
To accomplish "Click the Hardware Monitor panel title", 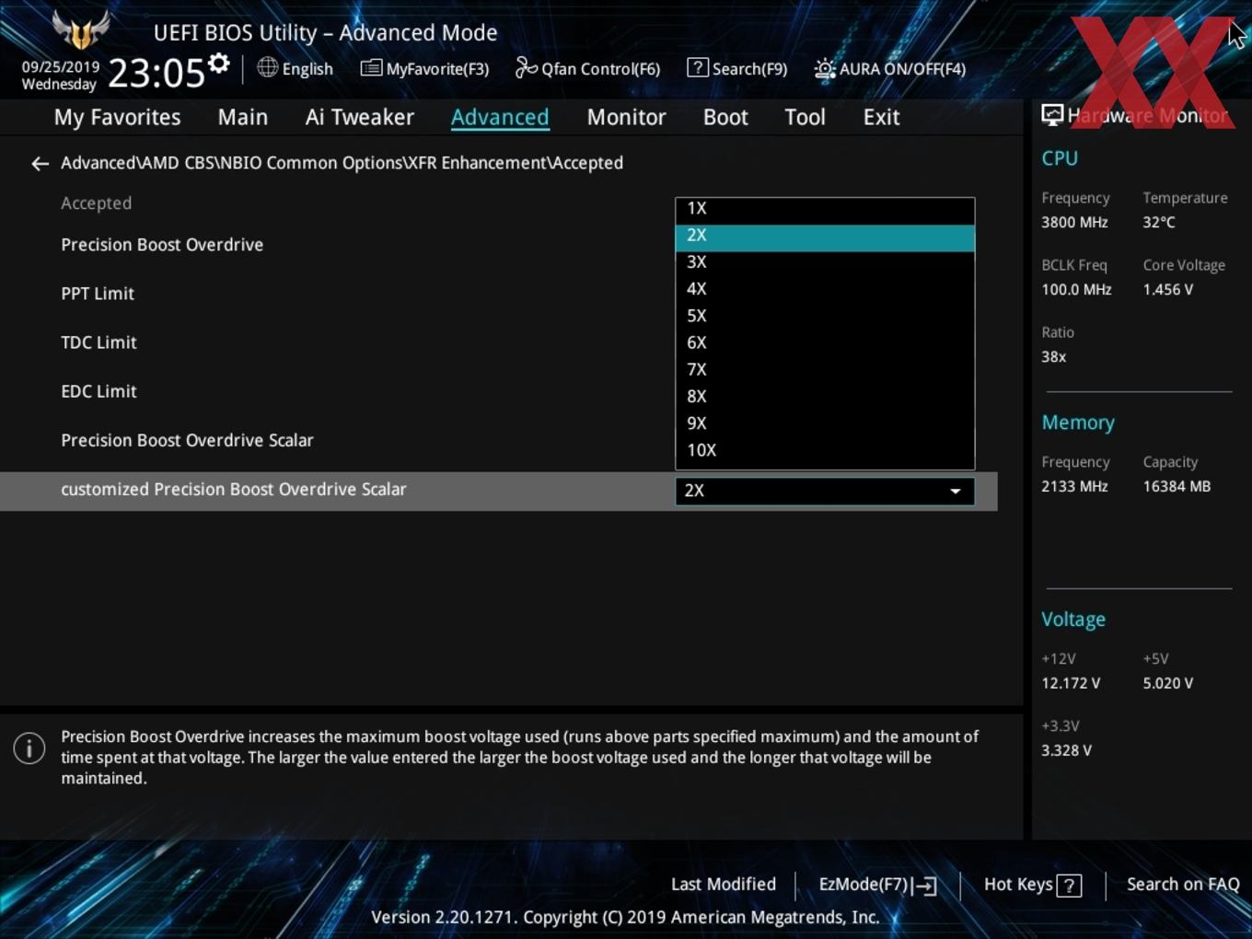I will point(1147,116).
